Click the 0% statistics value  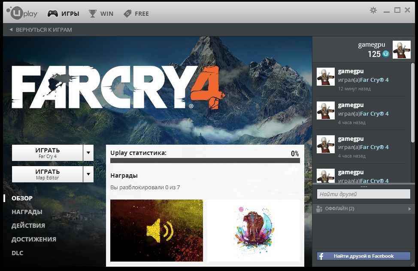click(x=295, y=153)
